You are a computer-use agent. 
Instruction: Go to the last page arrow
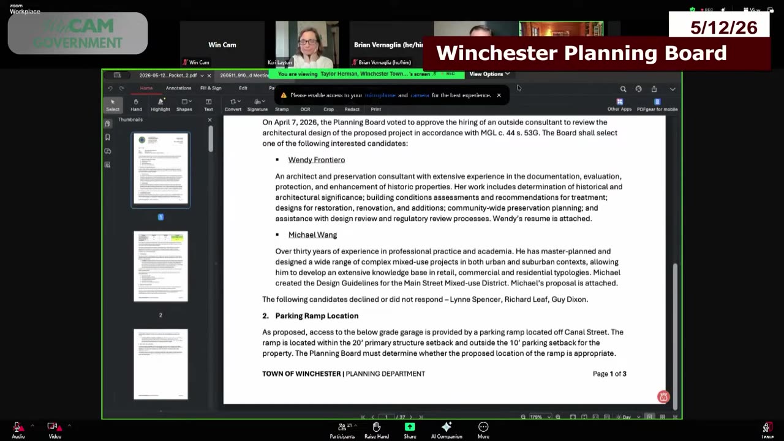421,417
